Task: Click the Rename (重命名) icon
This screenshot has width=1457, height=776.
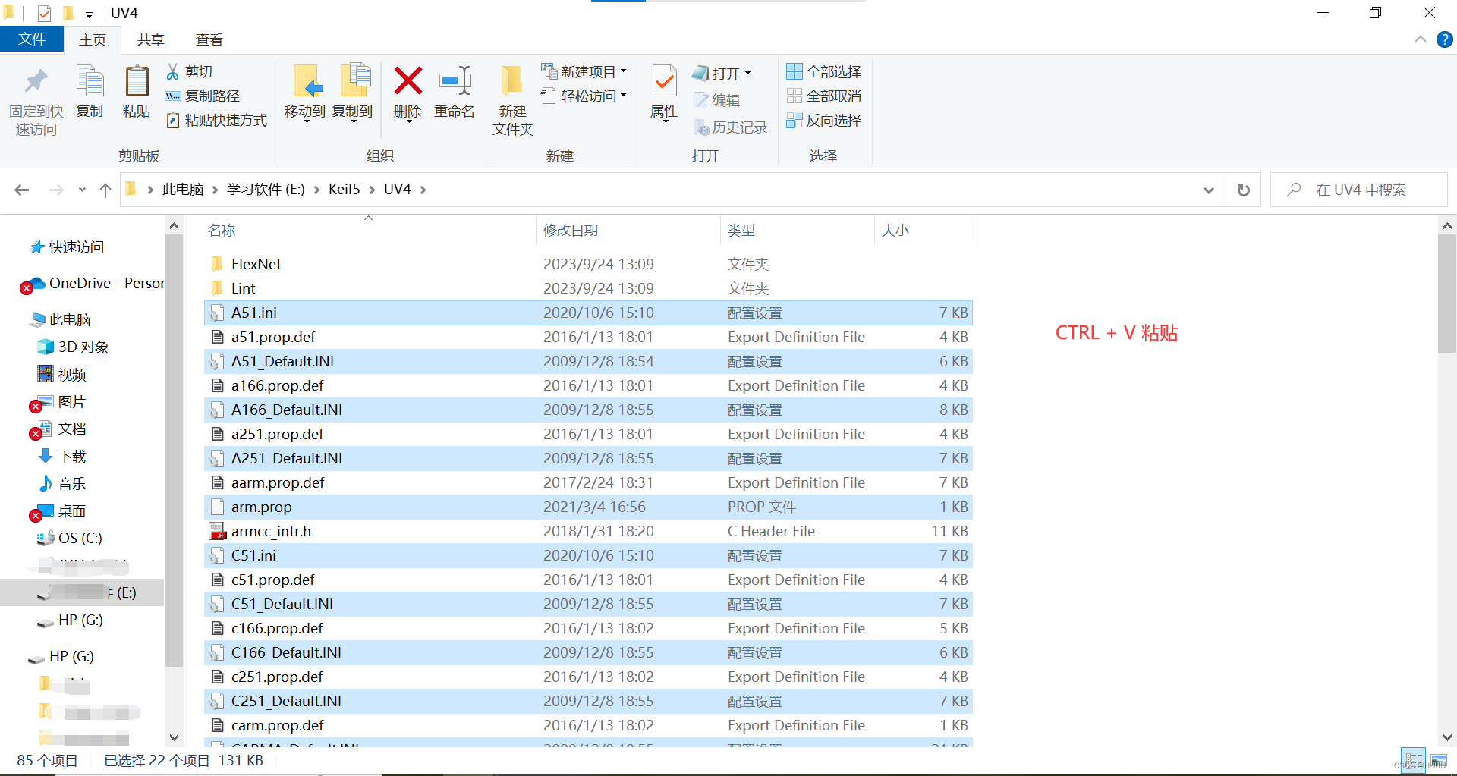Action: pyautogui.click(x=455, y=80)
